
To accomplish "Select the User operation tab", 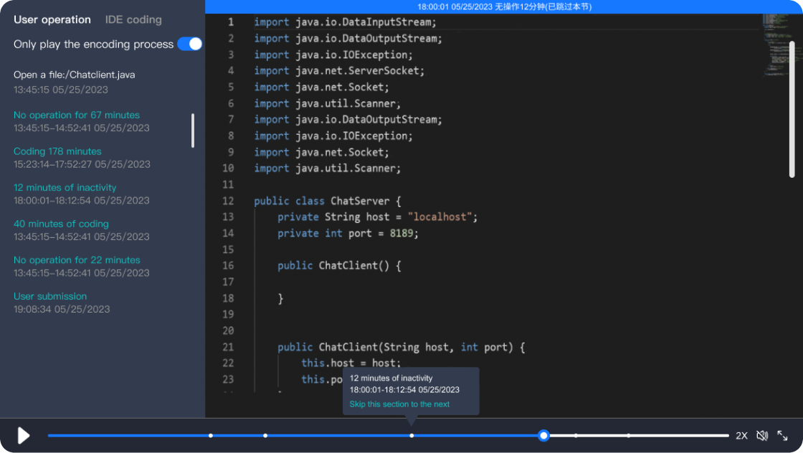I will 52,20.
